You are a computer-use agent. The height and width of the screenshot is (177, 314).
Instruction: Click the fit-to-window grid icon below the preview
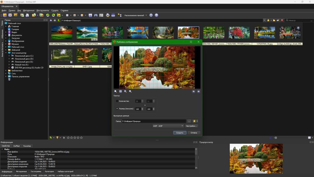click(120, 91)
